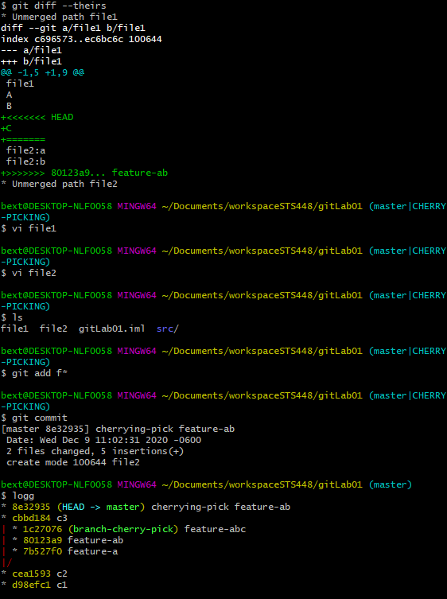Viewport: 447px width, 599px height.
Task: Click commit hash 1c27076 in log
Action: pos(42,529)
